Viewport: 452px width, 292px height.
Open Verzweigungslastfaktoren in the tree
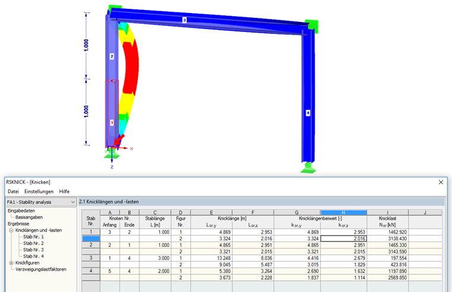40,269
